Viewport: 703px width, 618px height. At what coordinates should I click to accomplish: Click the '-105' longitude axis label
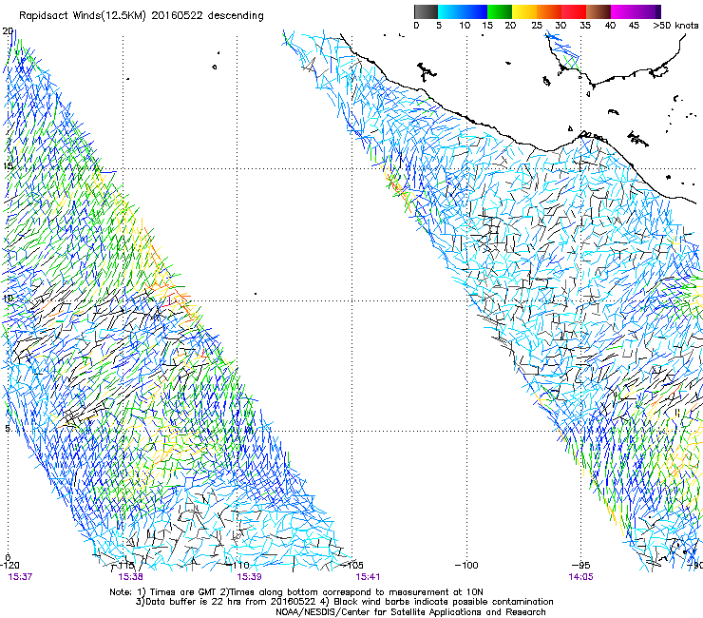pos(353,565)
